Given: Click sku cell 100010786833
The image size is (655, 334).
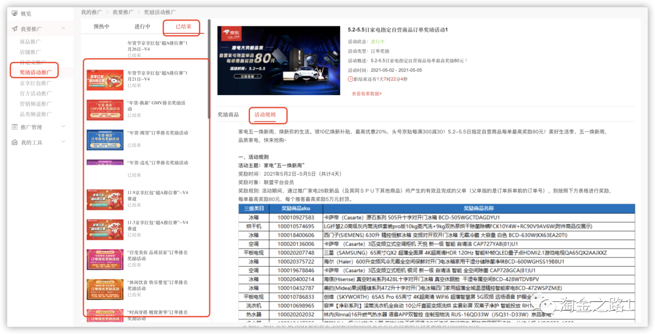Looking at the screenshot, I should 296,297.
